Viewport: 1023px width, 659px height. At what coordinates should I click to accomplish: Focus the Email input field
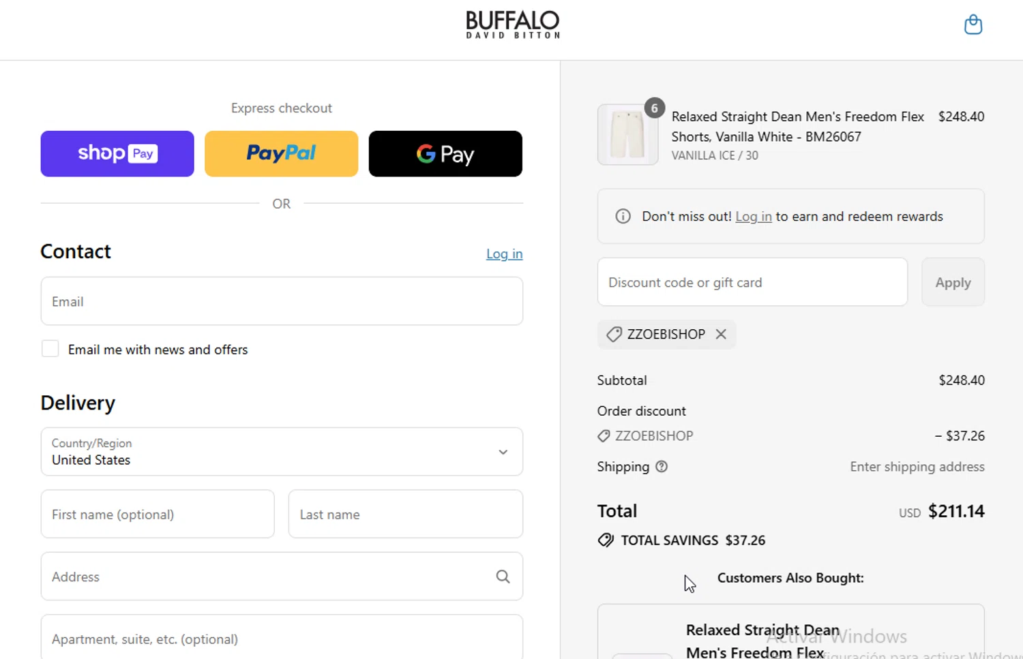(x=282, y=301)
